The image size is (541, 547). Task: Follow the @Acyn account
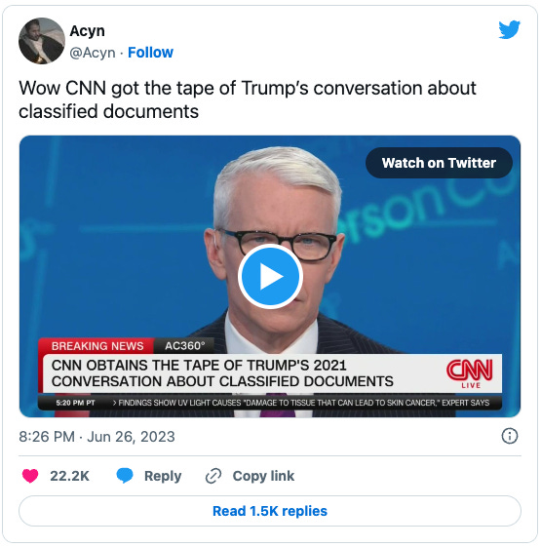tap(150, 53)
